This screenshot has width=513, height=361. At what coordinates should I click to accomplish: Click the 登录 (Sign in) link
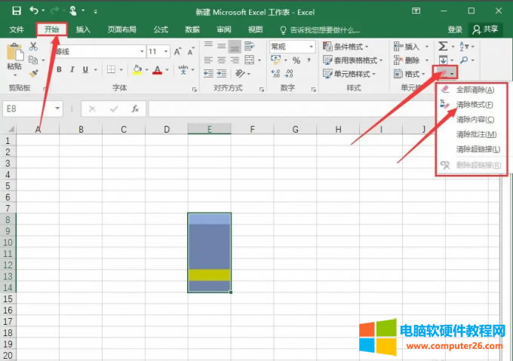455,29
